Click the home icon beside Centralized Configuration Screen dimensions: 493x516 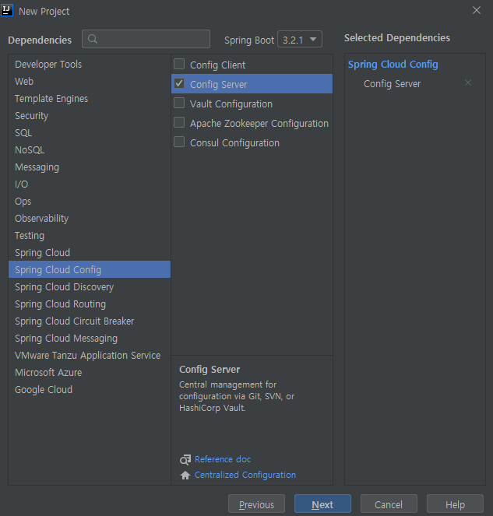[185, 476]
